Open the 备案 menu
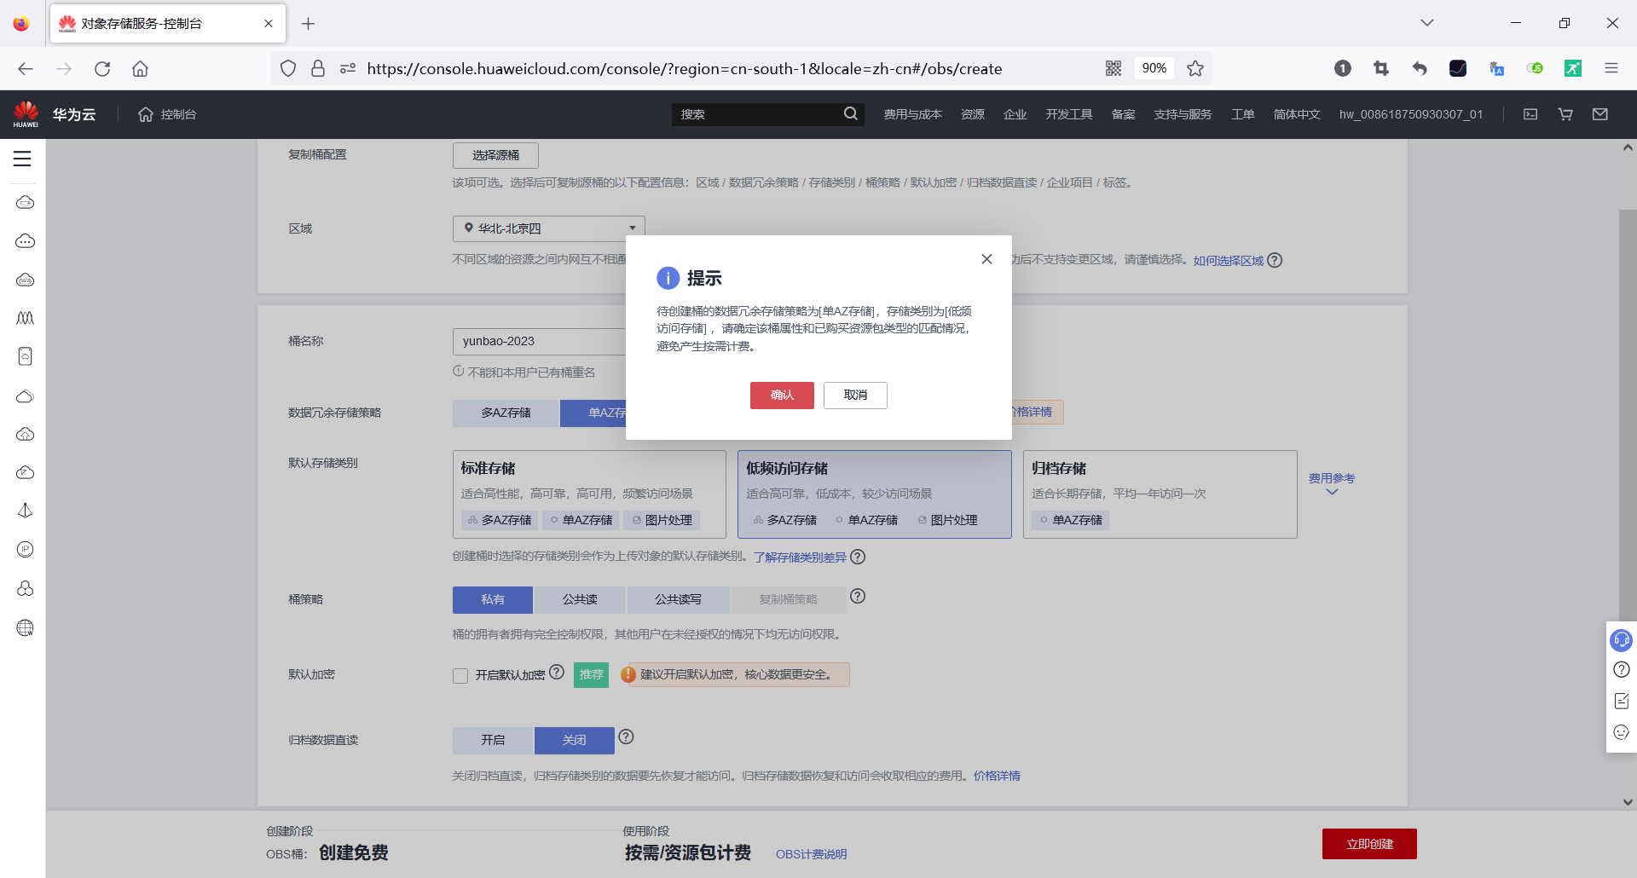1637x878 pixels. coord(1123,114)
